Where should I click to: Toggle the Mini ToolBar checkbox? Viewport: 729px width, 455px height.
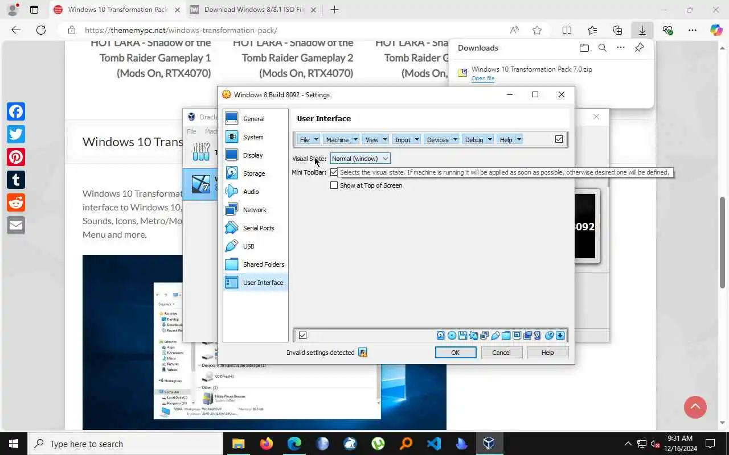[x=334, y=172]
